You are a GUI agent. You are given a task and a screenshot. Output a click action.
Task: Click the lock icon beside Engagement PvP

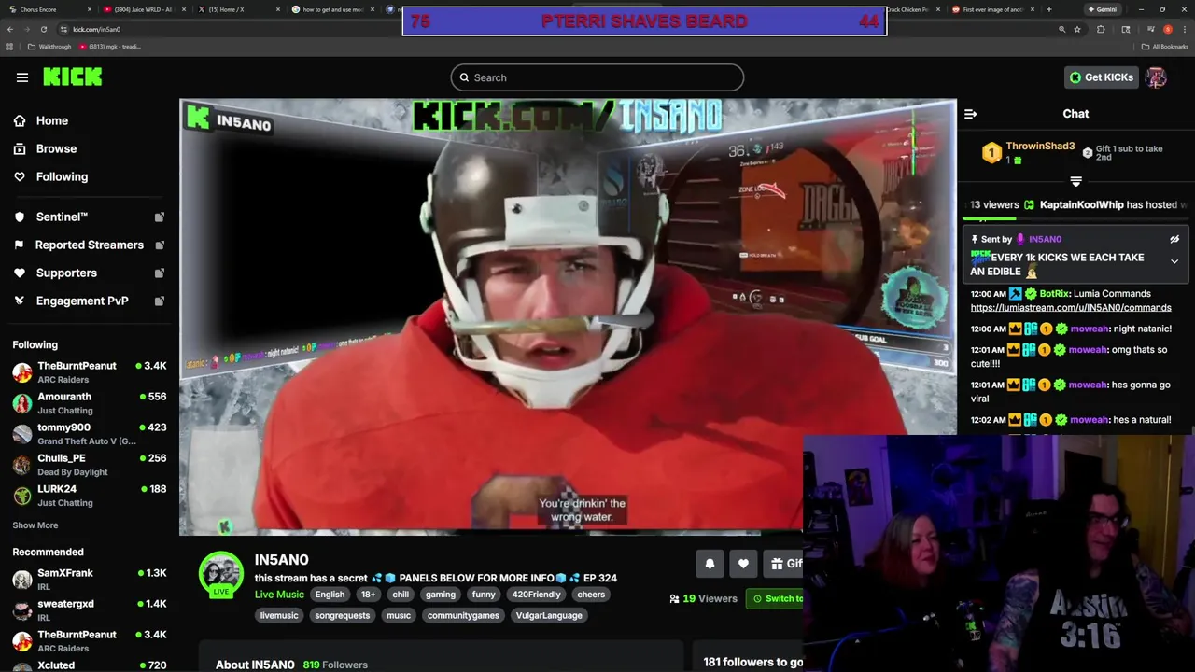[159, 301]
